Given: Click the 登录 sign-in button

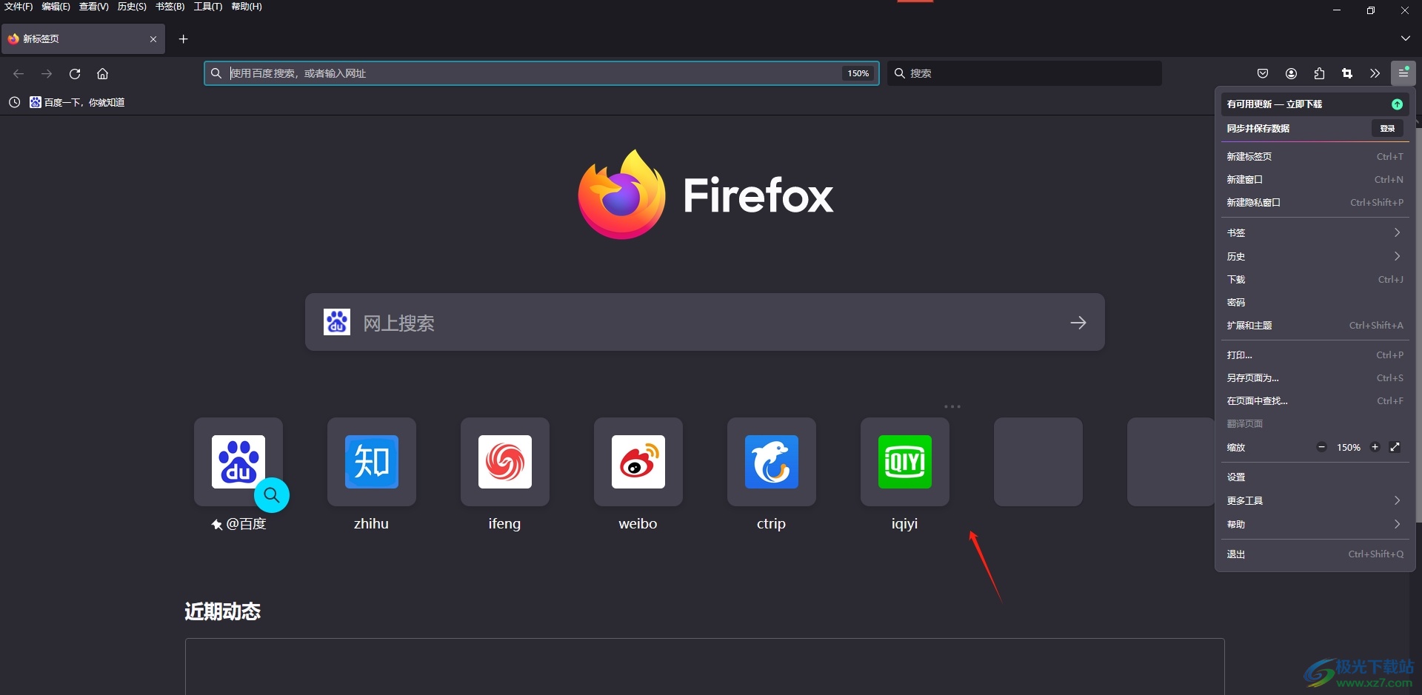Looking at the screenshot, I should tap(1387, 129).
